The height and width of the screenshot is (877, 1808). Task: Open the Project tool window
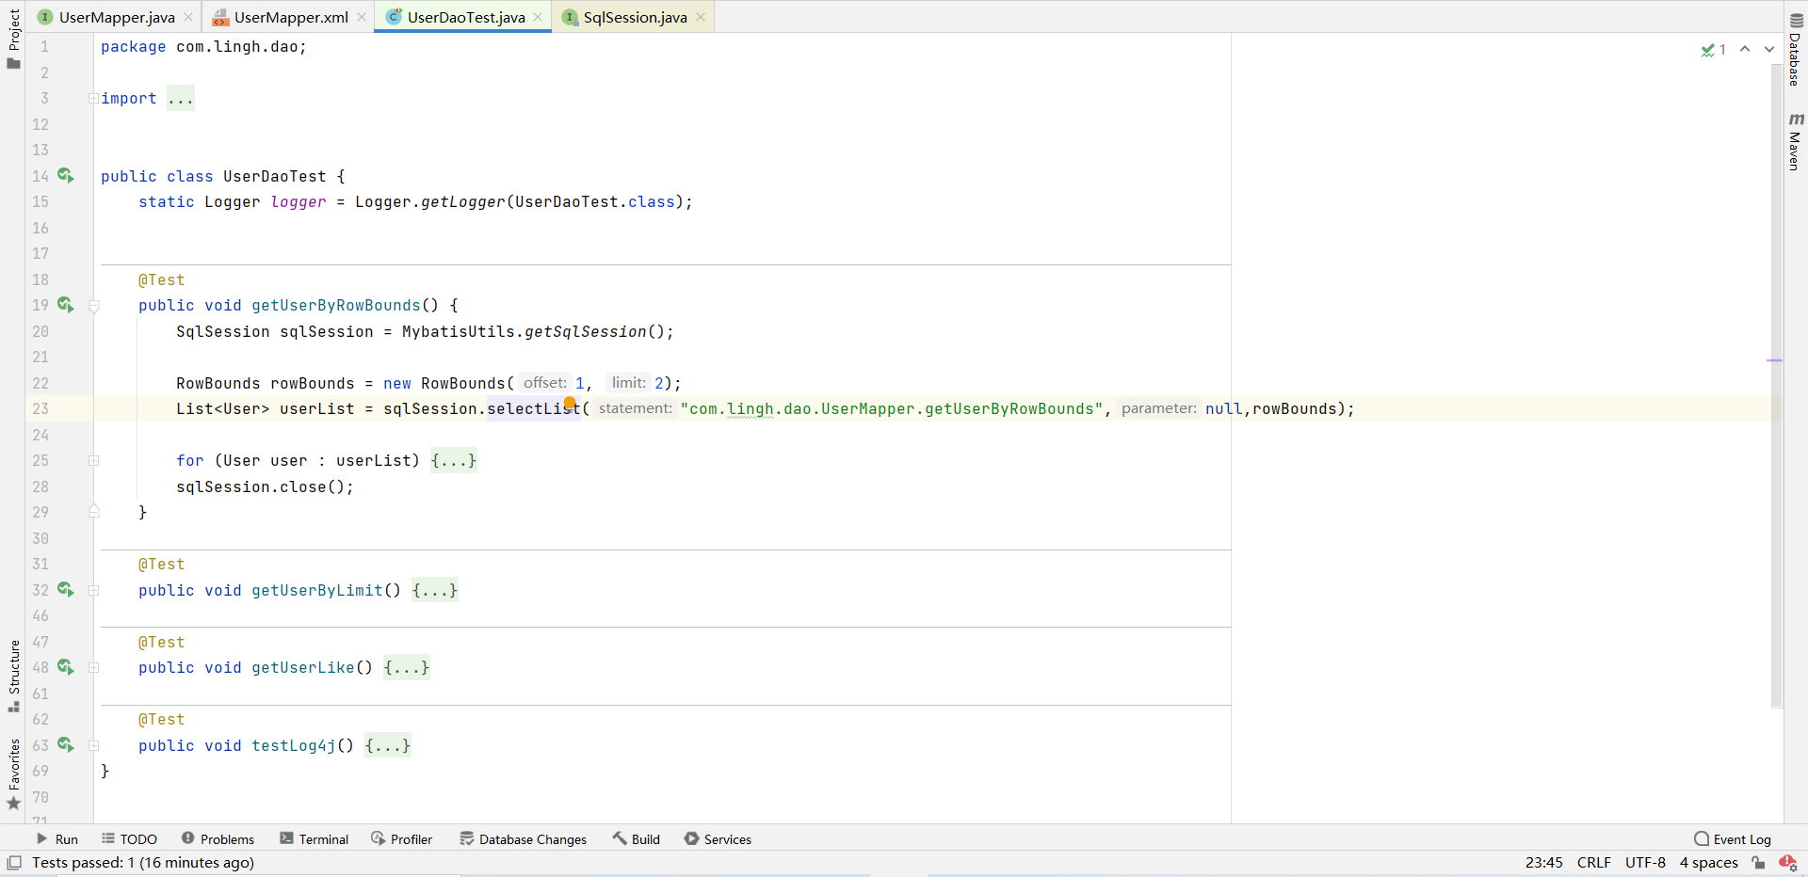[13, 39]
